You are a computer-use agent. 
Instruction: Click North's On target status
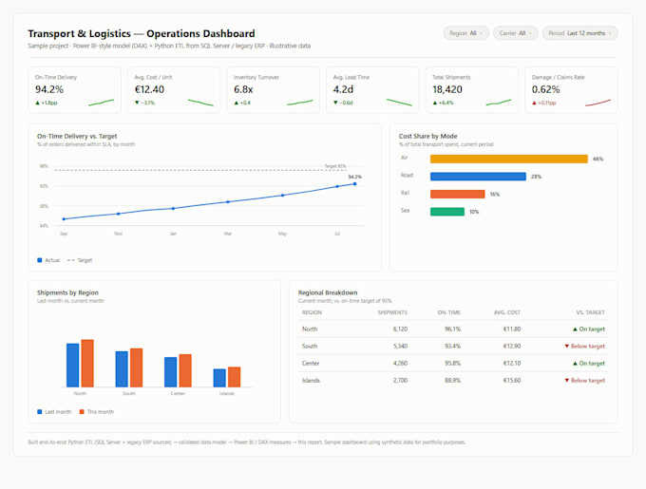589,329
